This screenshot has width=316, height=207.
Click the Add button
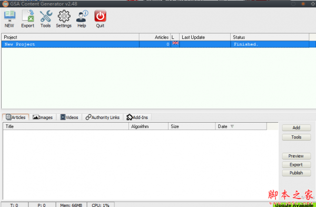tap(296, 127)
